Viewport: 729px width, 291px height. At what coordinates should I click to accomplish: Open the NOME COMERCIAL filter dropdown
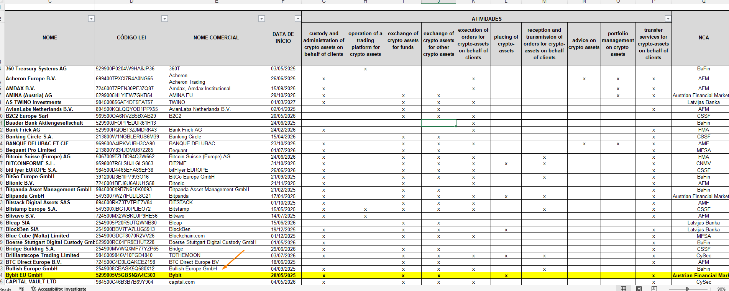point(261,19)
